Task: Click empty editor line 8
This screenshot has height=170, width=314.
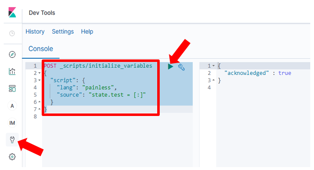Action: point(117,116)
